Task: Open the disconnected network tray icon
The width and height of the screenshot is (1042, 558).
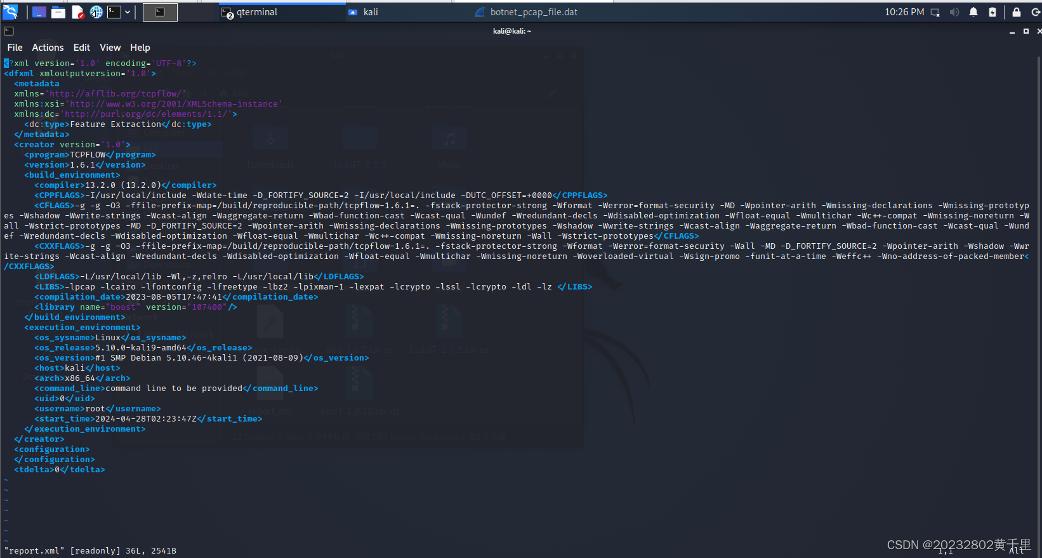Action: (935, 12)
